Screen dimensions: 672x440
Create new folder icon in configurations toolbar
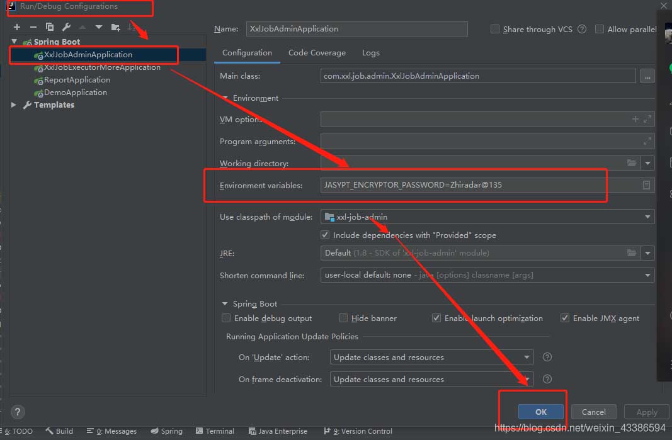(x=115, y=27)
